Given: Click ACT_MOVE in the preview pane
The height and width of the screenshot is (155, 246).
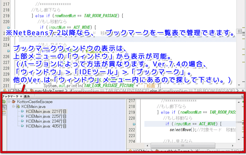Looking at the screenshot, I should pos(207,124).
